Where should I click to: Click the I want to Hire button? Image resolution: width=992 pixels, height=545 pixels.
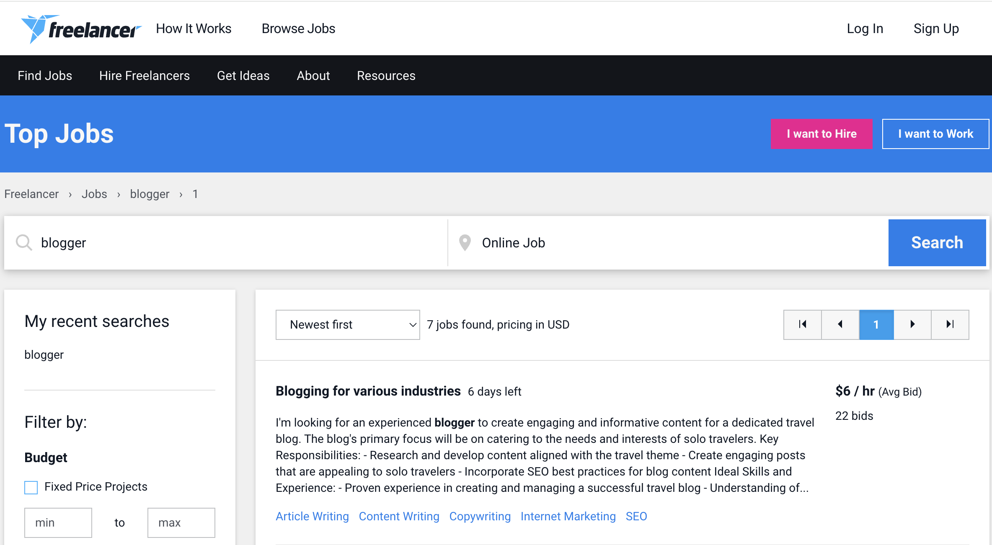[821, 134]
